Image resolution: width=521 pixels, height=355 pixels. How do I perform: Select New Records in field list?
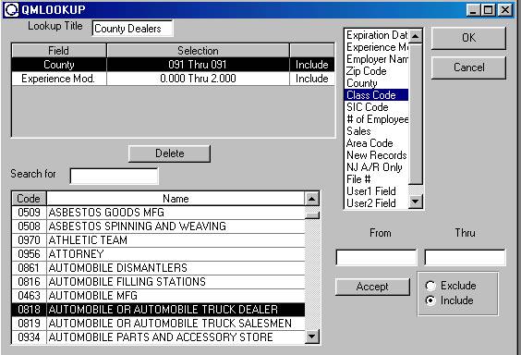[x=377, y=155]
